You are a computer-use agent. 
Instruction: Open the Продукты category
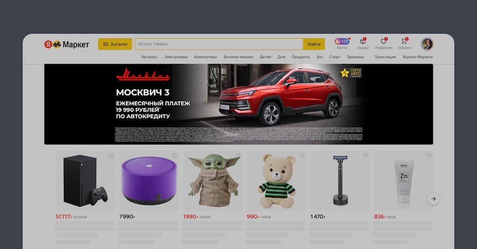pyautogui.click(x=301, y=57)
